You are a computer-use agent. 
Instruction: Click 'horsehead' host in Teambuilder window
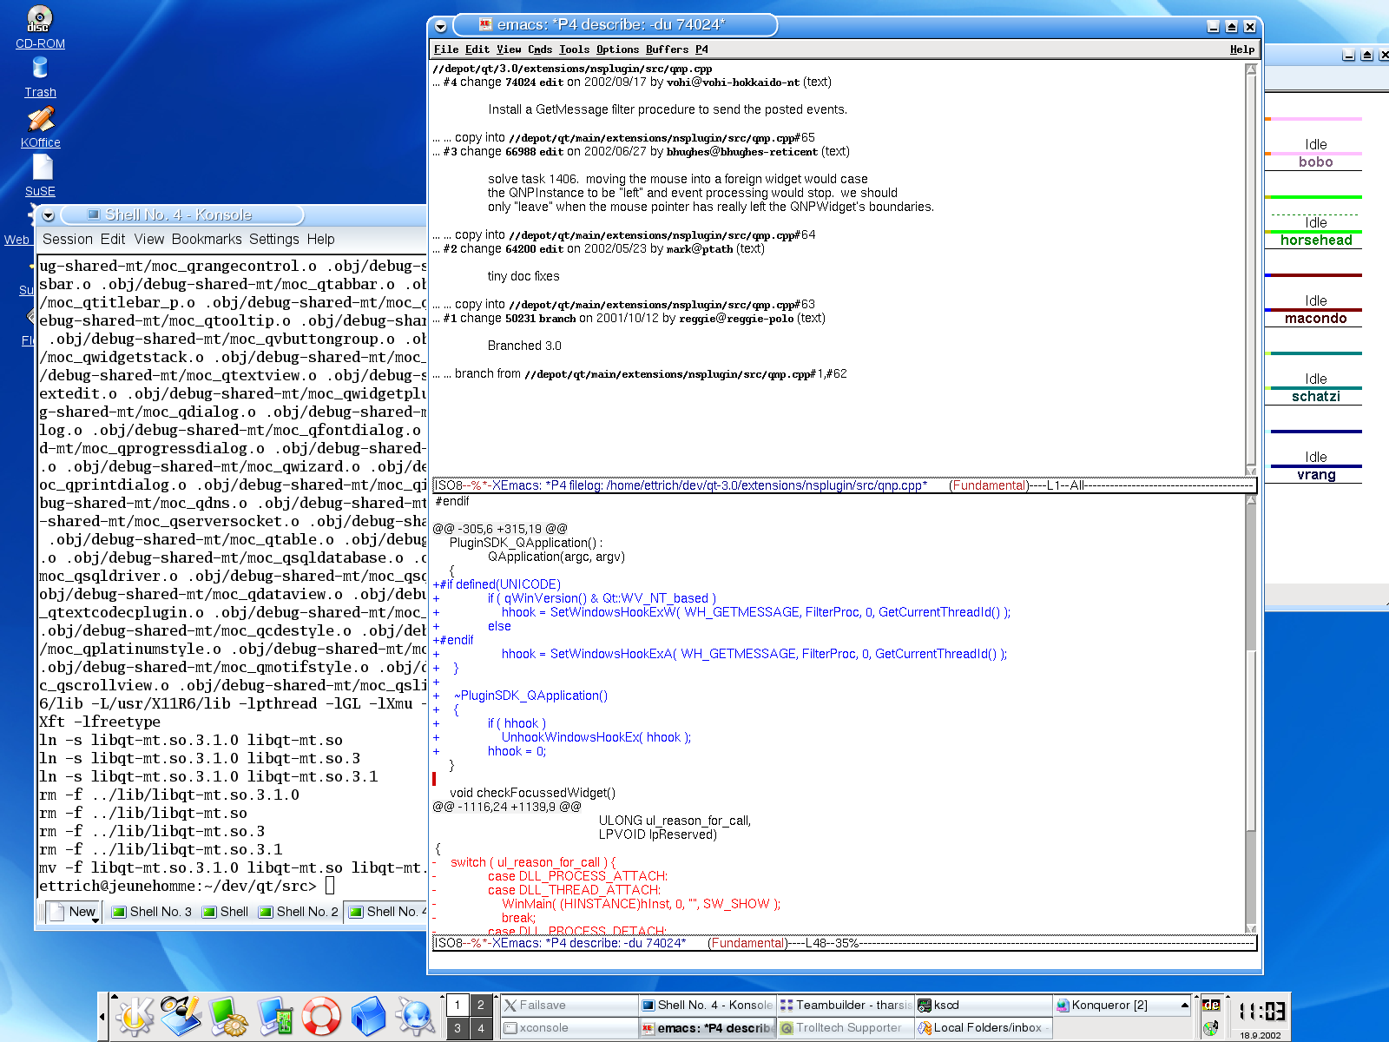pyautogui.click(x=1316, y=241)
